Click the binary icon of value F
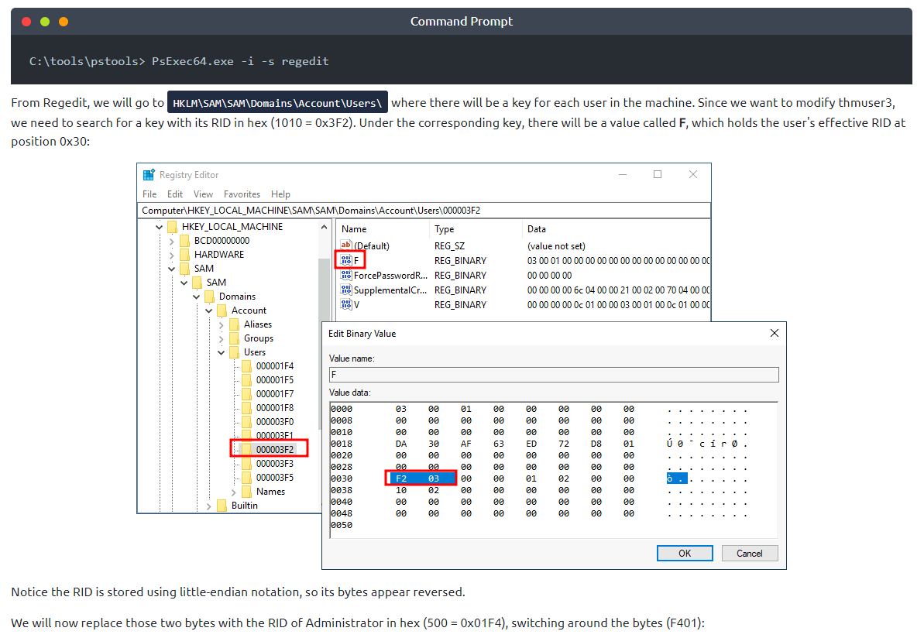The image size is (924, 638). coord(346,260)
